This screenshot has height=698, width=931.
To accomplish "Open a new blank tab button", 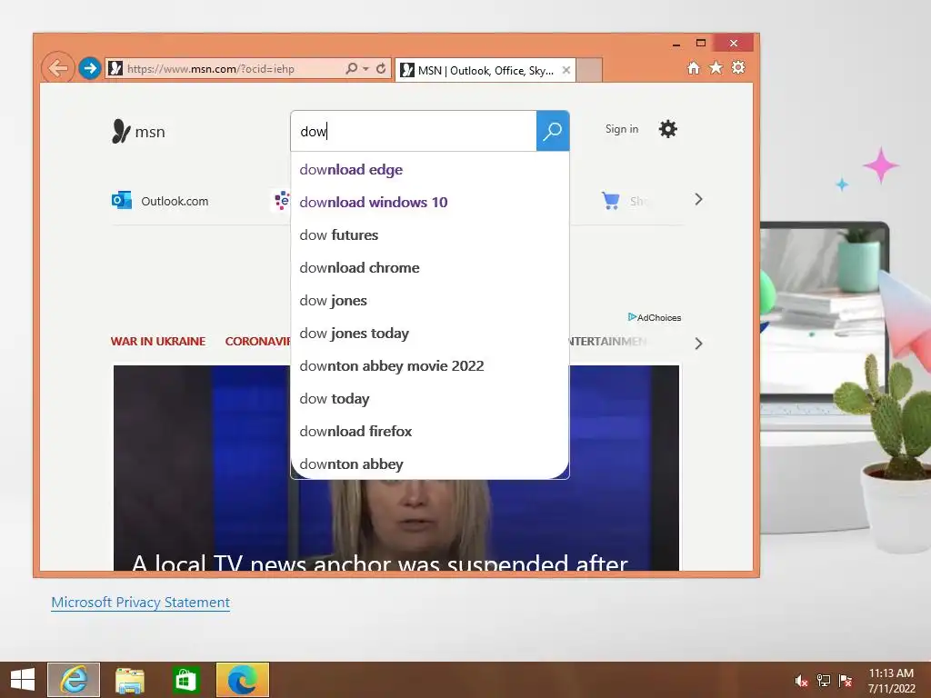I will [589, 70].
